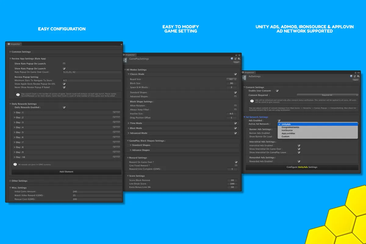366x244 pixels.
Task: Click the preset sliders icon in GamePlaySettings header
Action: pyautogui.click(x=235, y=59)
